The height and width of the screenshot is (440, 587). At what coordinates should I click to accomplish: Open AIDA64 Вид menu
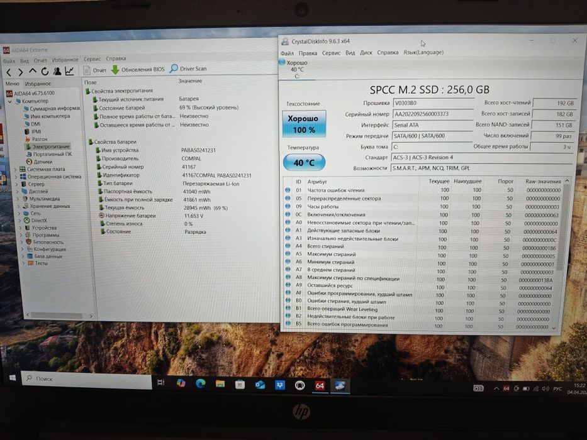(x=25, y=60)
